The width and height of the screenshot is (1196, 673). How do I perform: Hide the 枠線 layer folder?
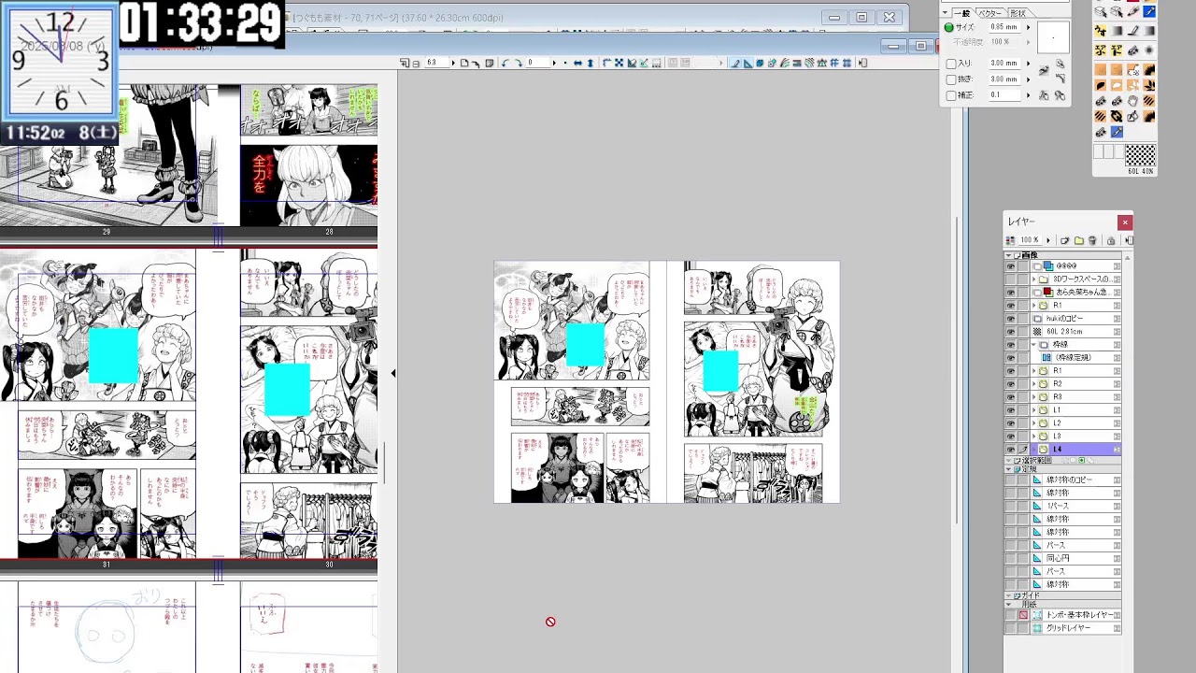coord(1010,345)
